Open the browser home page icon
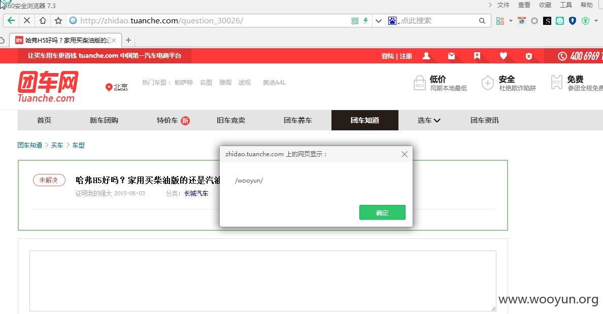Viewport: 603px width, 314px height. point(43,21)
